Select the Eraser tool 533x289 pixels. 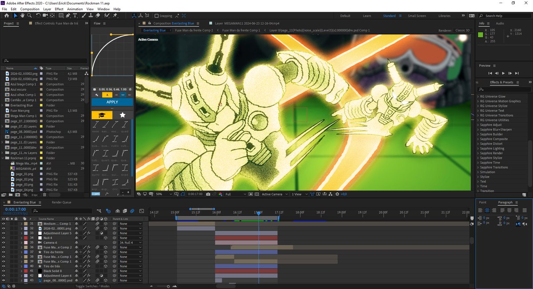[98, 16]
